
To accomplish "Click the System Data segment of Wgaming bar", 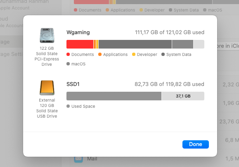I will click(135, 44).
